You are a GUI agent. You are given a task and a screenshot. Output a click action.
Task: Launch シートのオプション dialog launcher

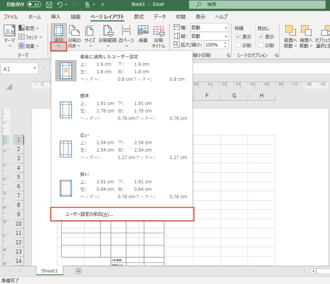[277, 55]
